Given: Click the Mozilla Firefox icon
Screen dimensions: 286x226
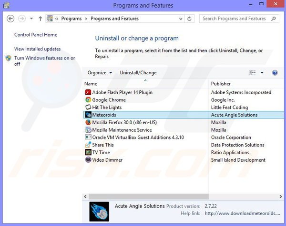Looking at the screenshot, I should pyautogui.click(x=88, y=122).
